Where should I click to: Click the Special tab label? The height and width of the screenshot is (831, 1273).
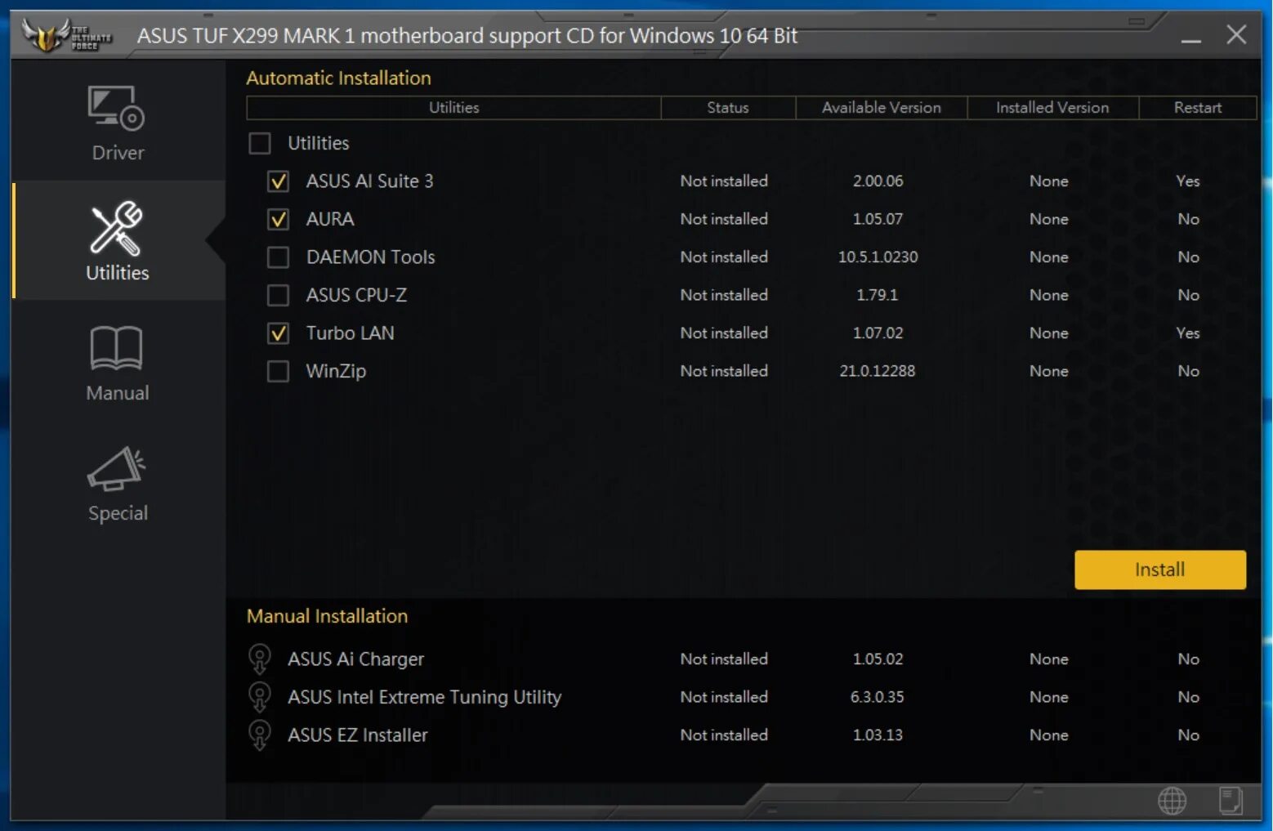[x=118, y=513]
